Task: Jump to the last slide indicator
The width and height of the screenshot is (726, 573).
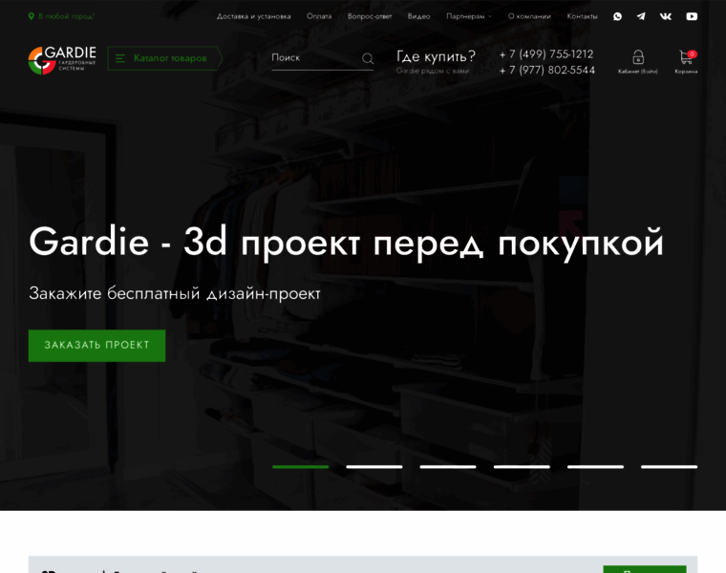Action: [x=669, y=466]
